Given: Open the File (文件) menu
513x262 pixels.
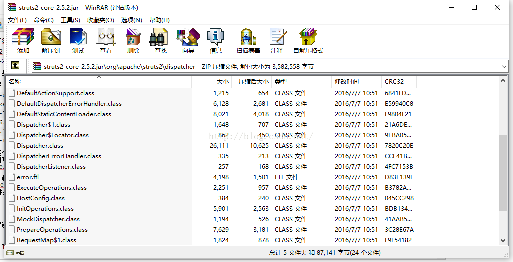Looking at the screenshot, I should [17, 20].
